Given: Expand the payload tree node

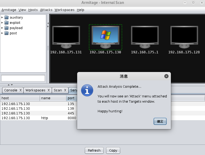Looking at the screenshot, I should [2, 28].
